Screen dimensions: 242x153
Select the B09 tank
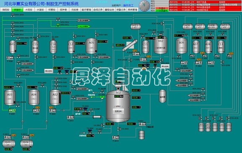click(x=181, y=46)
